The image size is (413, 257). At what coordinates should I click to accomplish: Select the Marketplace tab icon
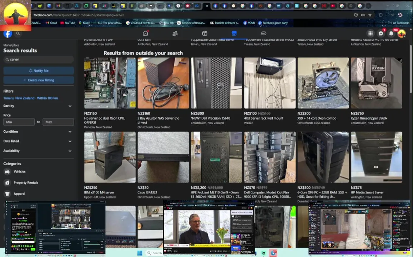[234, 34]
